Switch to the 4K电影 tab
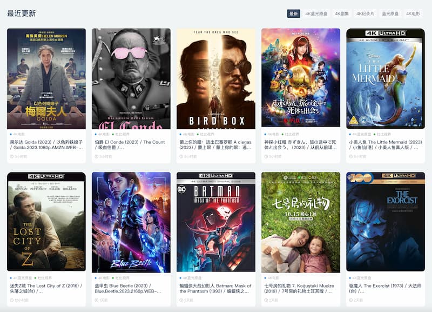This screenshot has height=312, width=432. pos(413,14)
